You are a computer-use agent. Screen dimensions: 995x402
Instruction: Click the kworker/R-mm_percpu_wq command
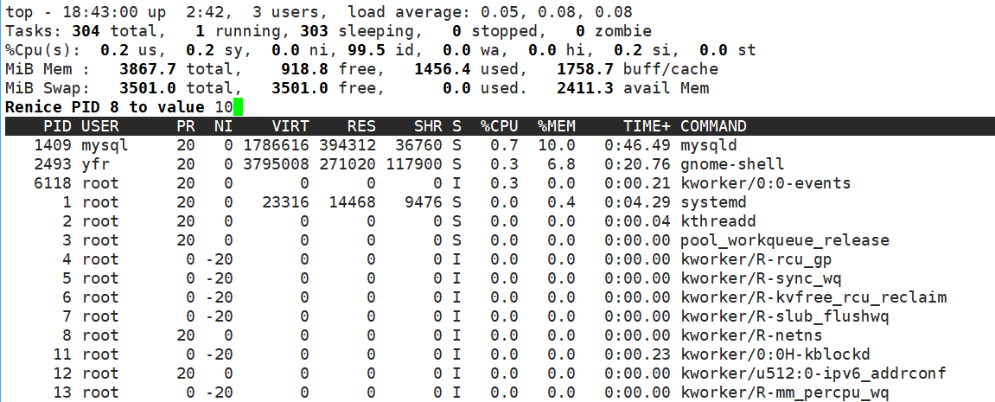click(785, 392)
